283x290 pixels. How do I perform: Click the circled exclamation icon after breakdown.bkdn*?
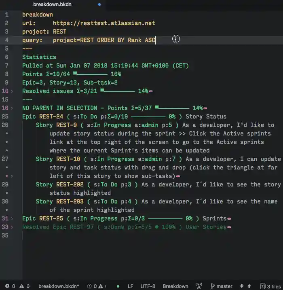(x=89, y=286)
